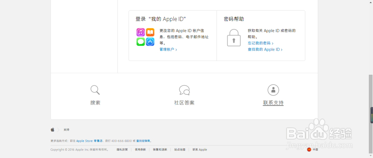Click the padlock password help icon
This screenshot has height=158, width=373.
coord(234,38)
